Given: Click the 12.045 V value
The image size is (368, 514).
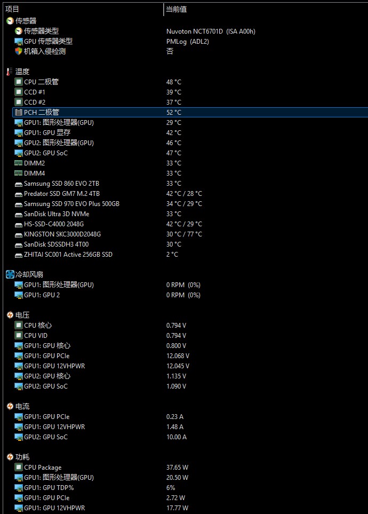Looking at the screenshot, I should pos(178,366).
